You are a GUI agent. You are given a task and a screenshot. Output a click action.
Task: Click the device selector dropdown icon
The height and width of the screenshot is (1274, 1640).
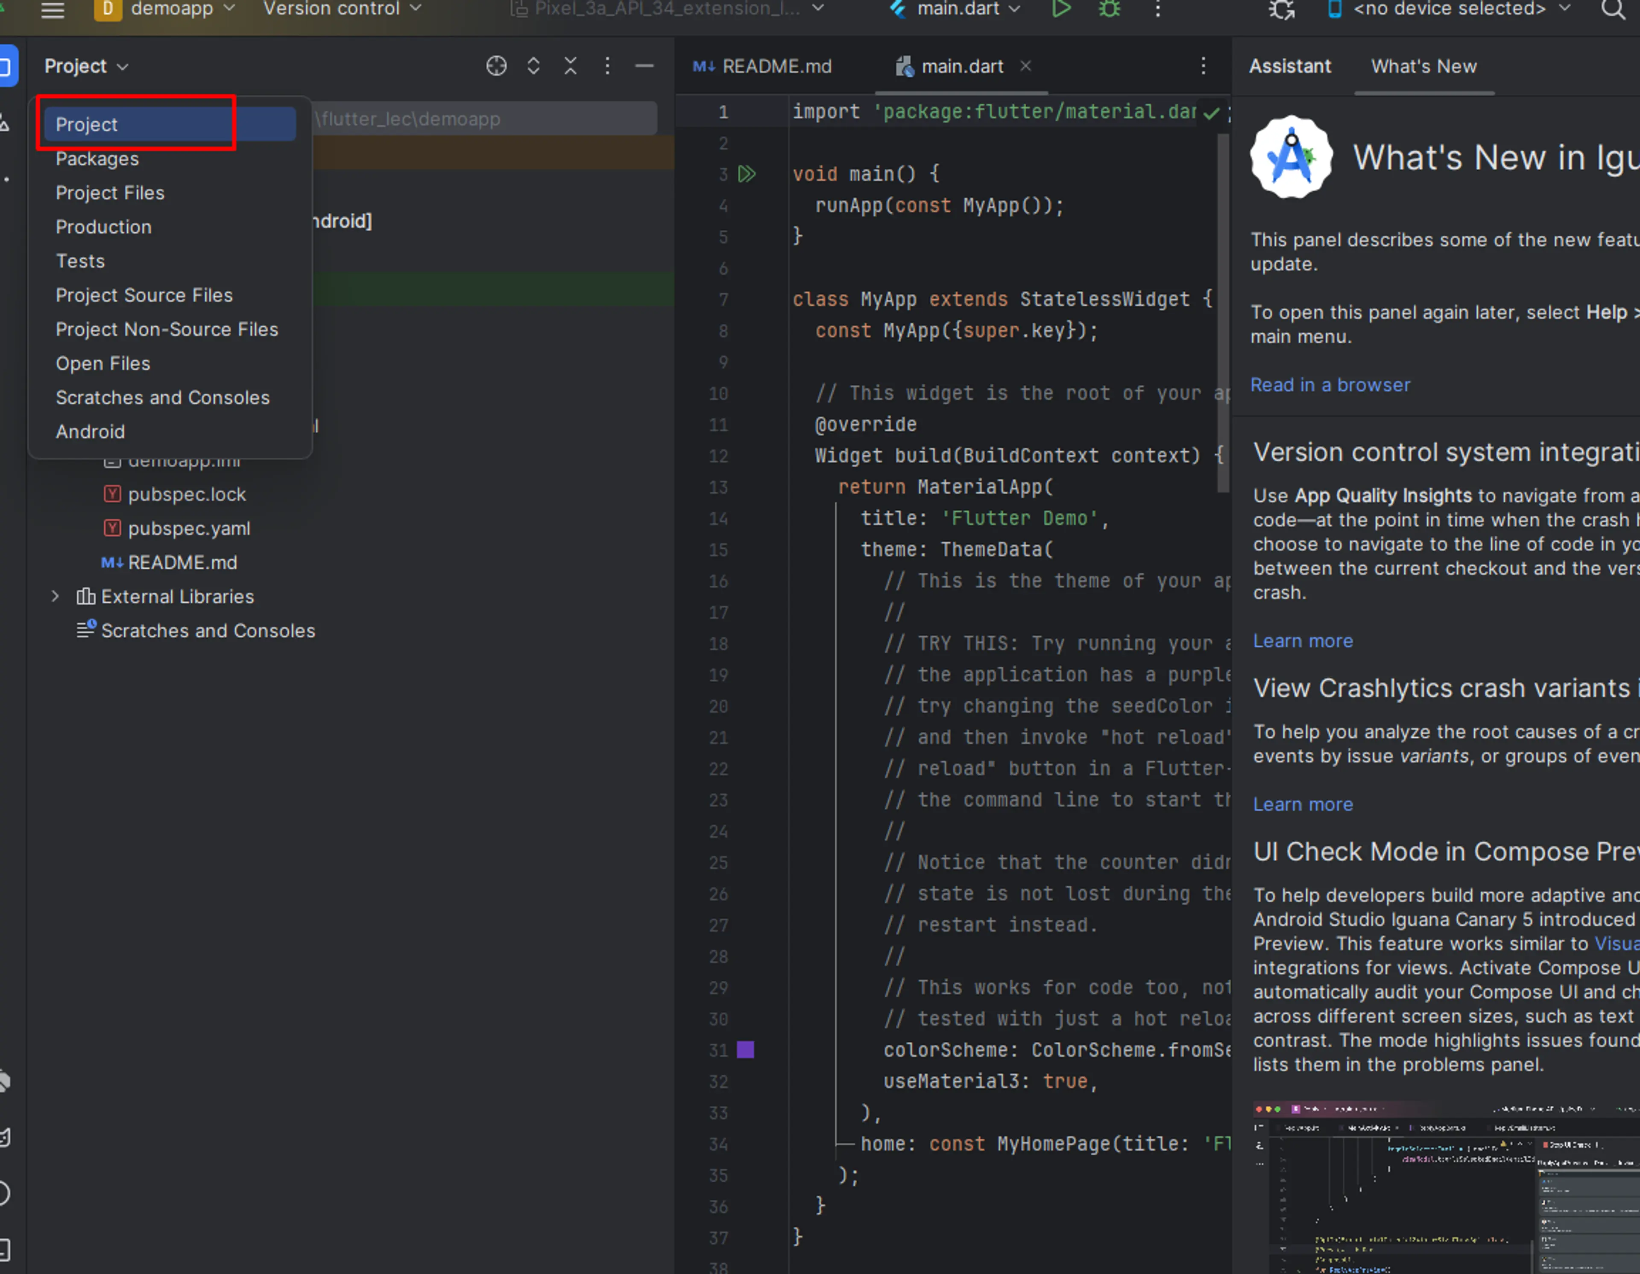1578,11
